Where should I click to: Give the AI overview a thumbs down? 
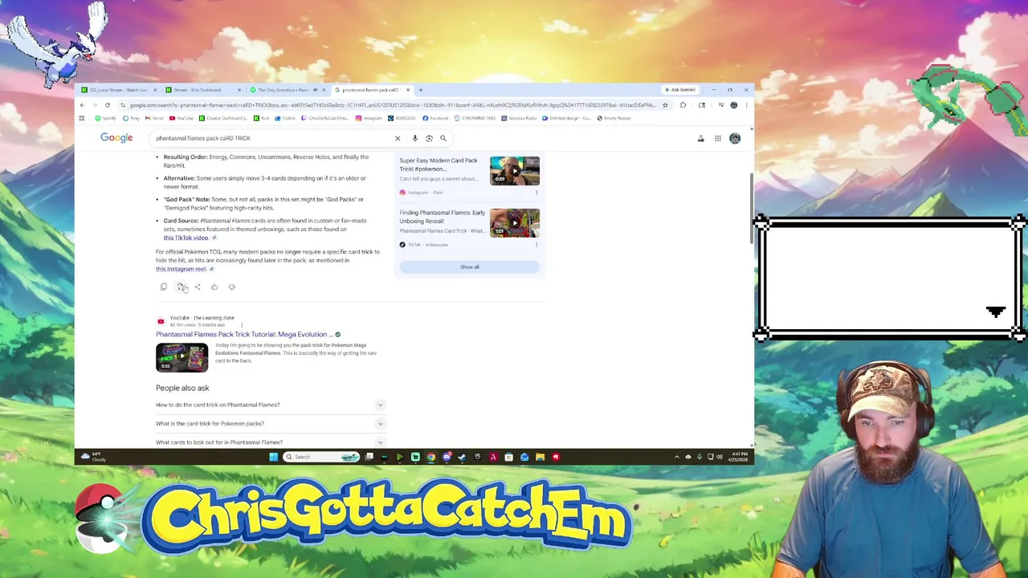(231, 287)
